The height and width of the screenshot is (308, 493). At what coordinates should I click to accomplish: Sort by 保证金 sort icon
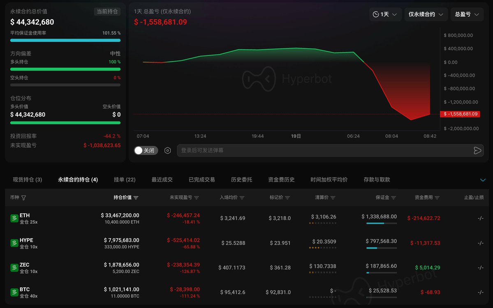pyautogui.click(x=393, y=198)
